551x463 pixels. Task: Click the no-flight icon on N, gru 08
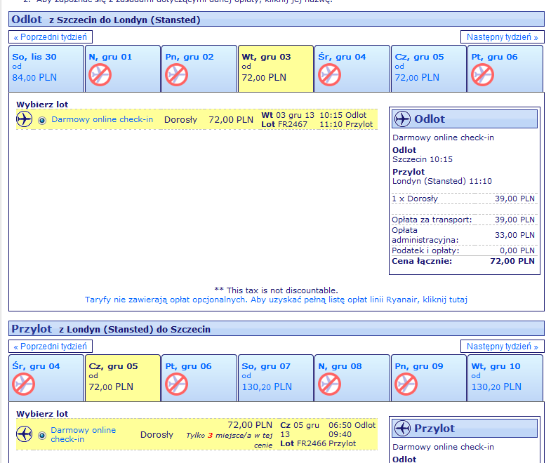tap(329, 384)
